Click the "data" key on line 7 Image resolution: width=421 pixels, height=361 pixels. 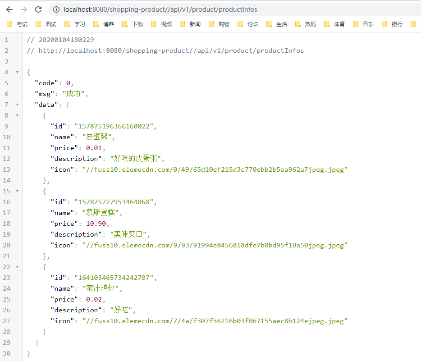pos(46,105)
